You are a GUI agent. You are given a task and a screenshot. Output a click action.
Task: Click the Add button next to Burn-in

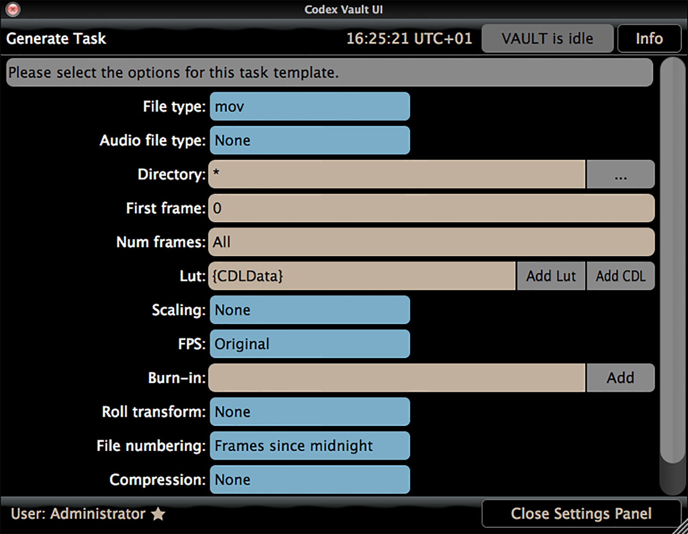coord(620,378)
